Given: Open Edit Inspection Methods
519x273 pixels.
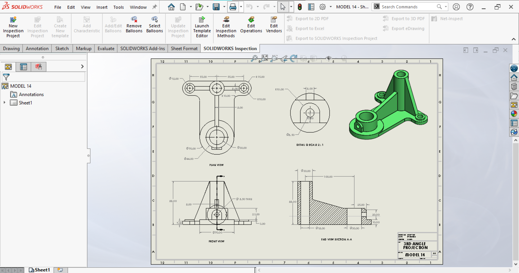Looking at the screenshot, I should 226,27.
